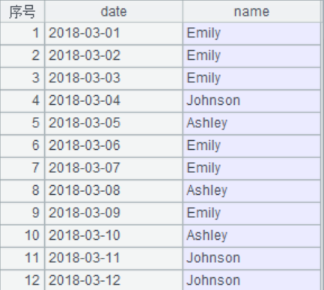The image size is (324, 290).
Task: Select Emily name cell in row 9
Action: point(251,214)
